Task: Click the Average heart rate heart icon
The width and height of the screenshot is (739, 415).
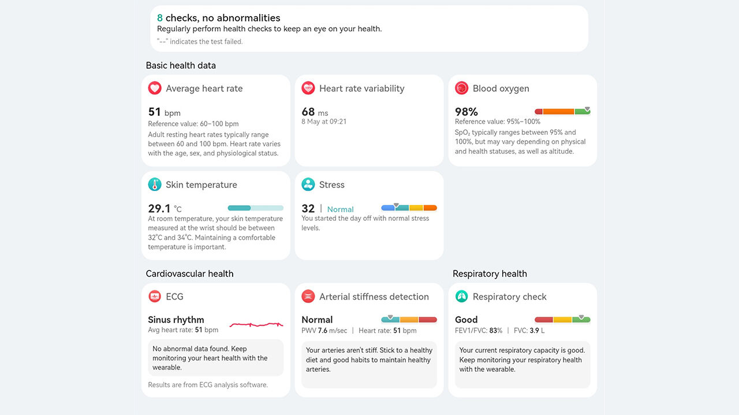Action: point(155,88)
